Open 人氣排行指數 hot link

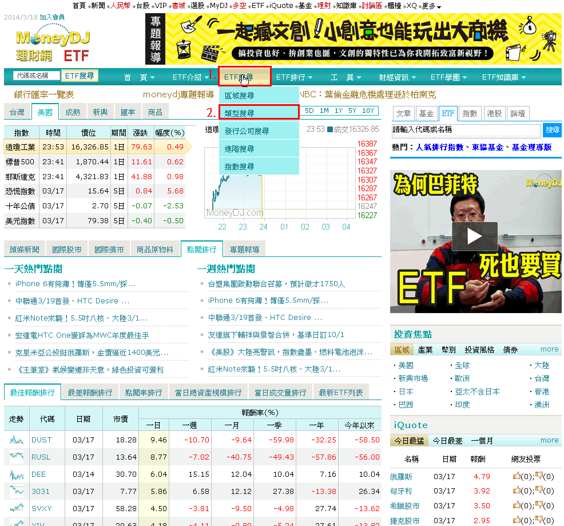pos(439,147)
